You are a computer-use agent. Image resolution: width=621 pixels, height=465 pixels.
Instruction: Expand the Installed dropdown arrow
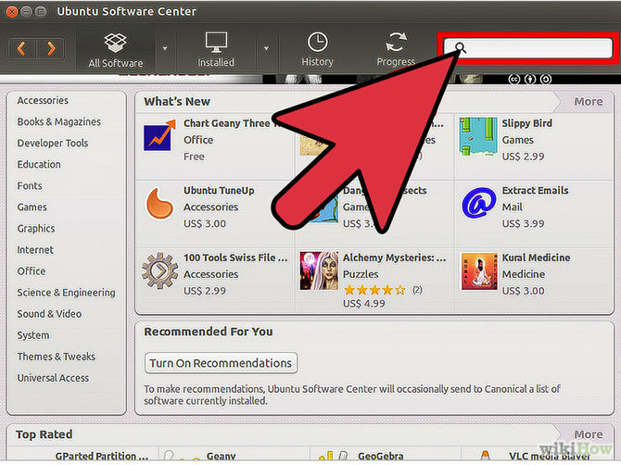pos(265,48)
